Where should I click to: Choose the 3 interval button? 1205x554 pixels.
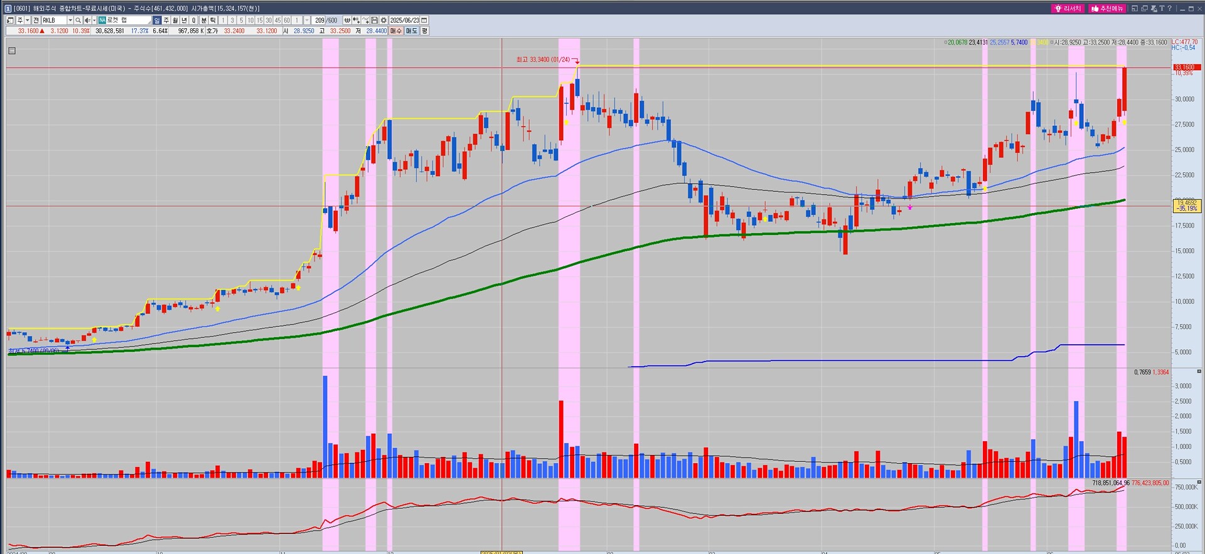click(232, 20)
